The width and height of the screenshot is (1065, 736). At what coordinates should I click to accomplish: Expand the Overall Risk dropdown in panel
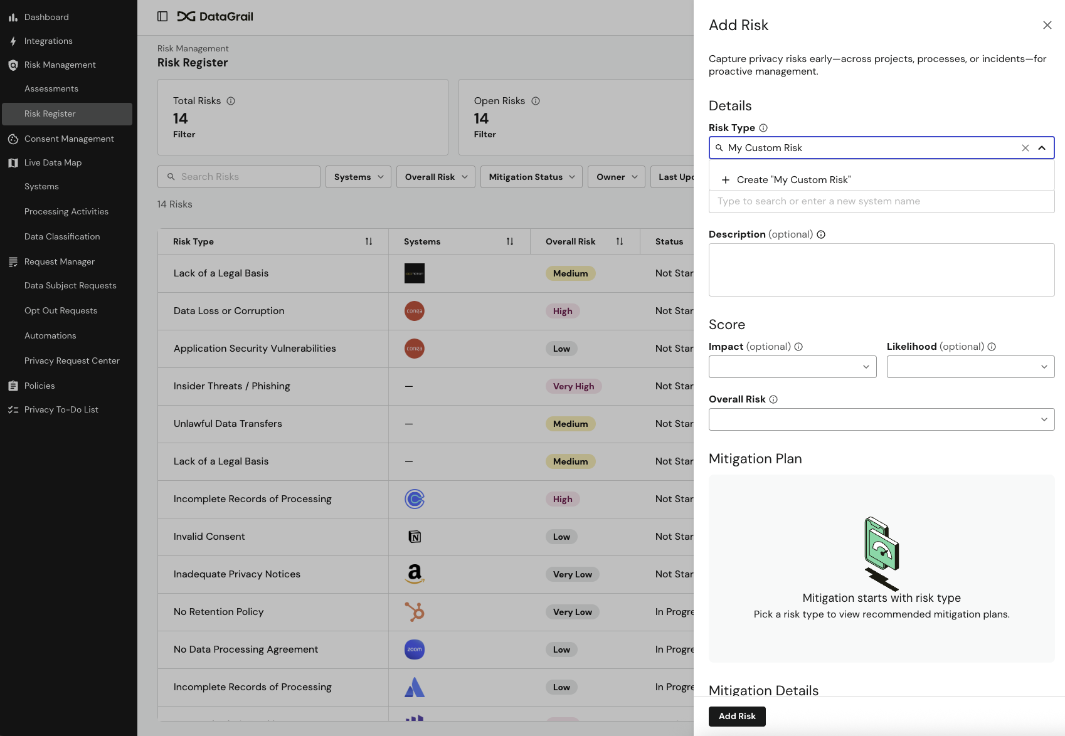(881, 419)
